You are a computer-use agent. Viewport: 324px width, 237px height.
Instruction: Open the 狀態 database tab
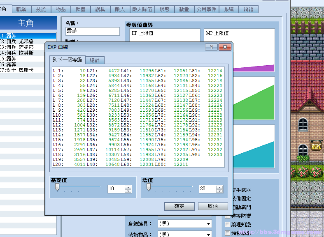165,9
